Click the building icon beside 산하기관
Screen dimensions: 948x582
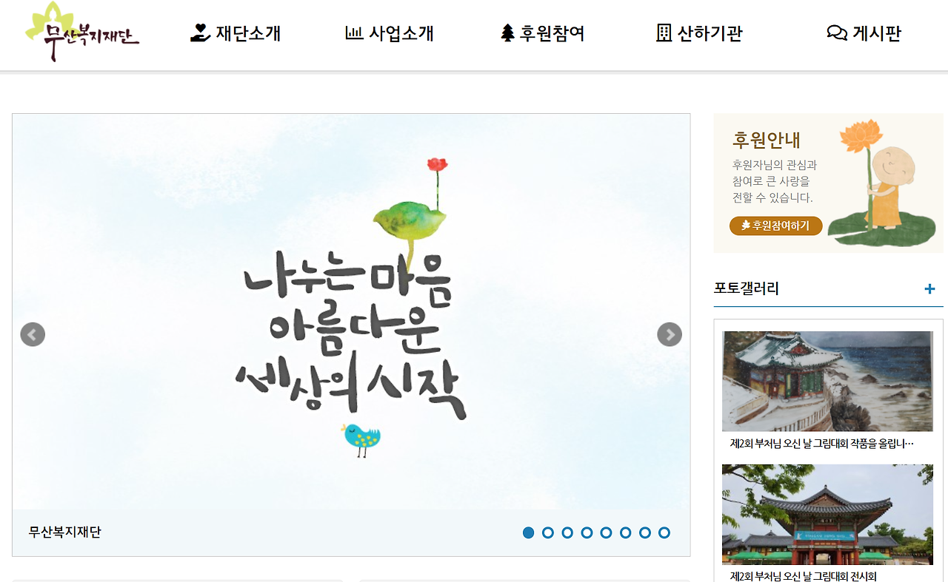pyautogui.click(x=664, y=33)
